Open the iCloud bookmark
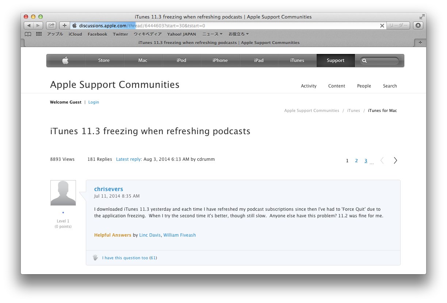 point(75,34)
